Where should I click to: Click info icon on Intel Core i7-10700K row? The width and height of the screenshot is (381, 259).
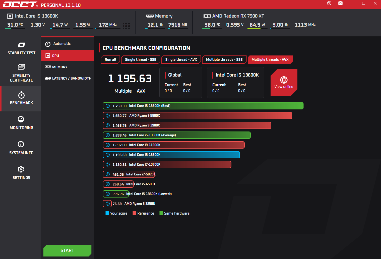(x=108, y=165)
